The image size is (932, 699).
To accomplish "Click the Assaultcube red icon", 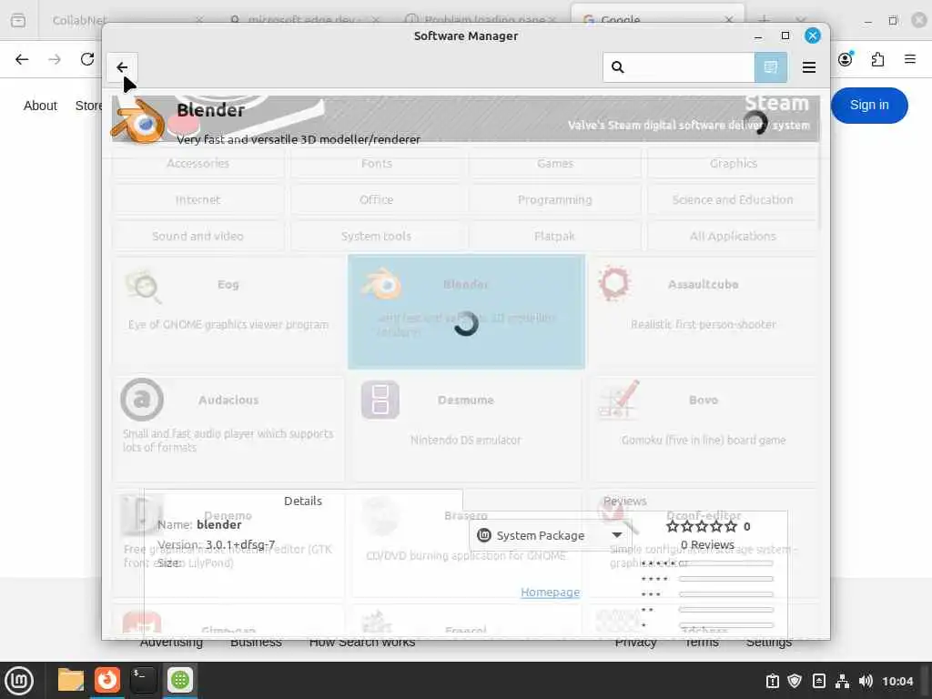I will 614,283.
